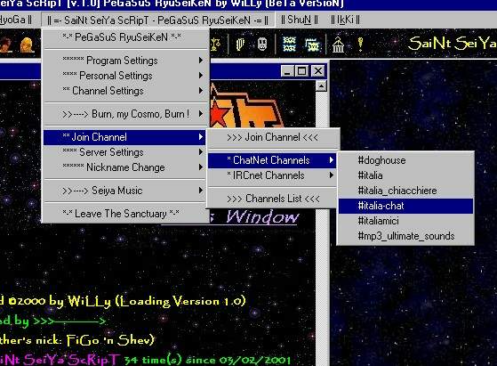Open the Seiya Music submenu
This screenshot has width=497, height=366.
point(124,191)
